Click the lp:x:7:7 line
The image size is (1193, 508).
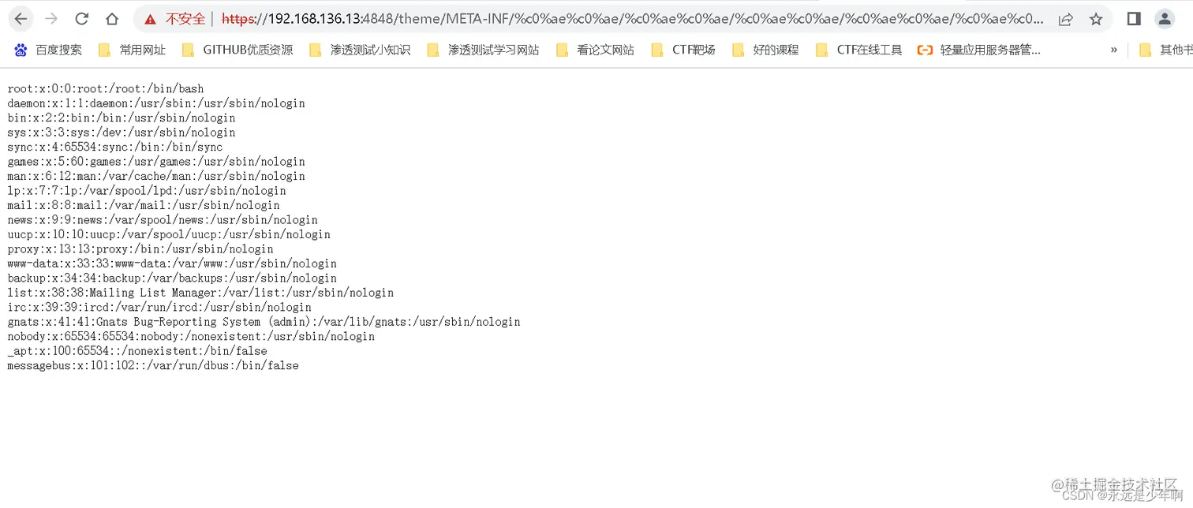(x=147, y=191)
